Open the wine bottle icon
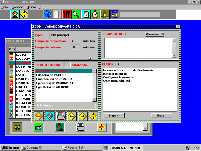Image resolution: width=201 pixels, height=151 pixels. click(x=105, y=14)
